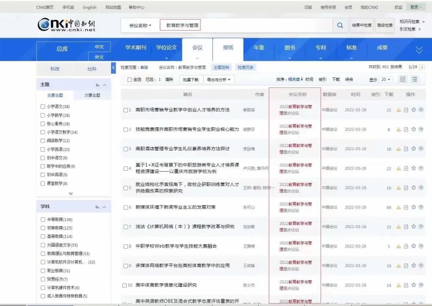Expand arrow under 学位论文 tab
432x306 pixels.
click(166, 58)
